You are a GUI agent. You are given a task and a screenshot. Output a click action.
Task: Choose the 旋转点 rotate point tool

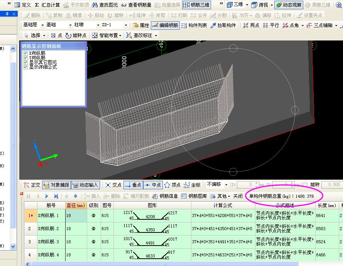tap(76, 35)
